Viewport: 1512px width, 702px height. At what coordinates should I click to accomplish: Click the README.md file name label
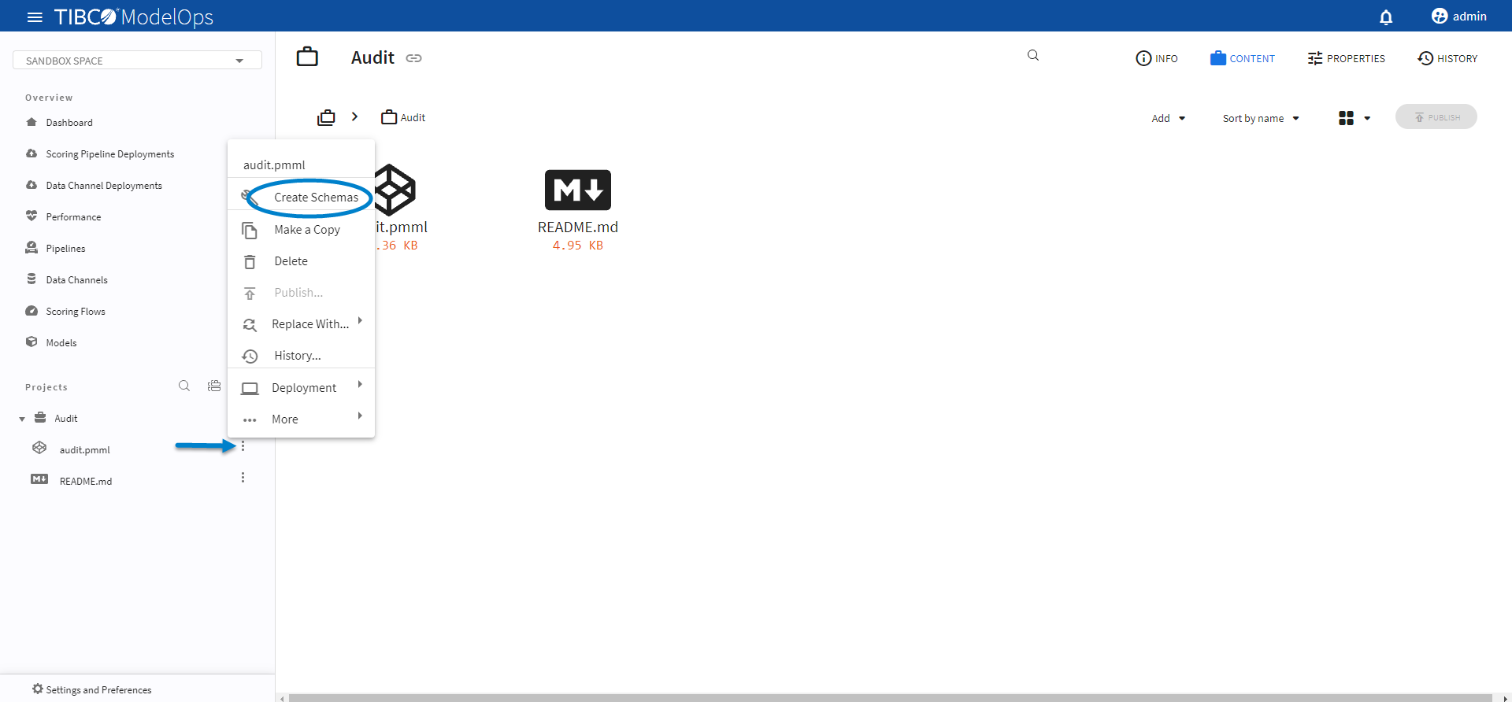[x=578, y=227]
